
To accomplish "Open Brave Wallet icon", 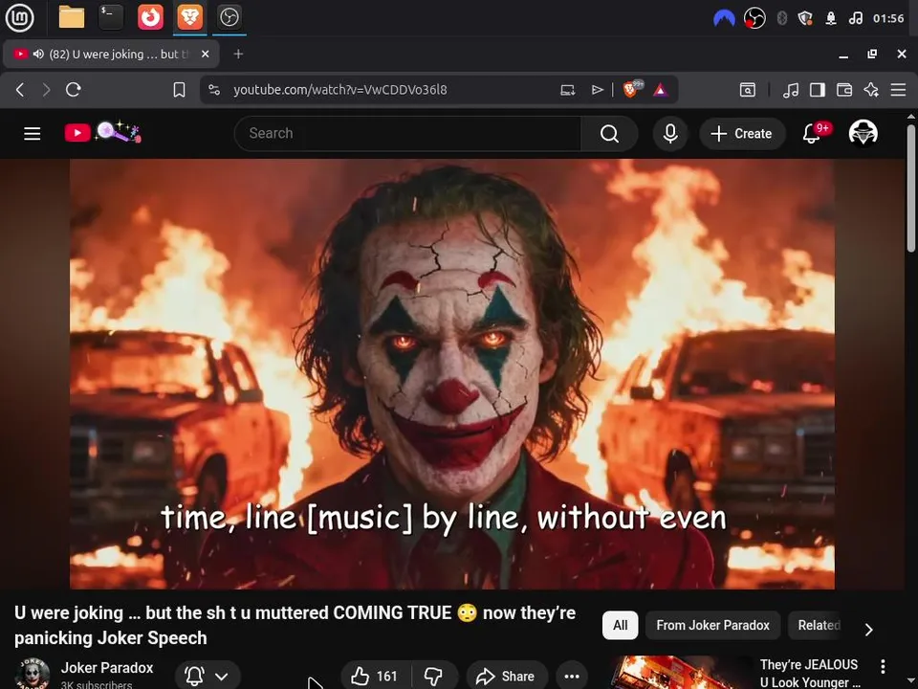I will (x=844, y=90).
